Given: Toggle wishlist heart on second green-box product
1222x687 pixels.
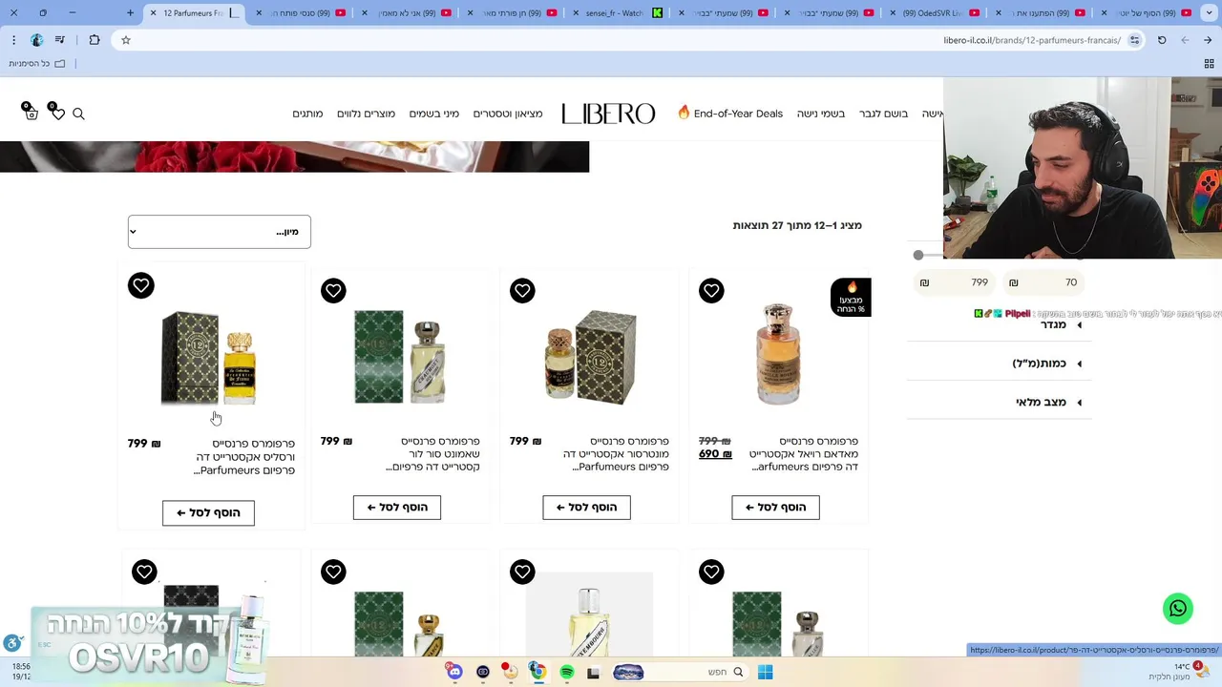Looking at the screenshot, I should tap(333, 291).
